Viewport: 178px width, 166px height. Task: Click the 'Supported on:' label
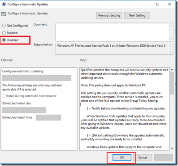coord(43,45)
